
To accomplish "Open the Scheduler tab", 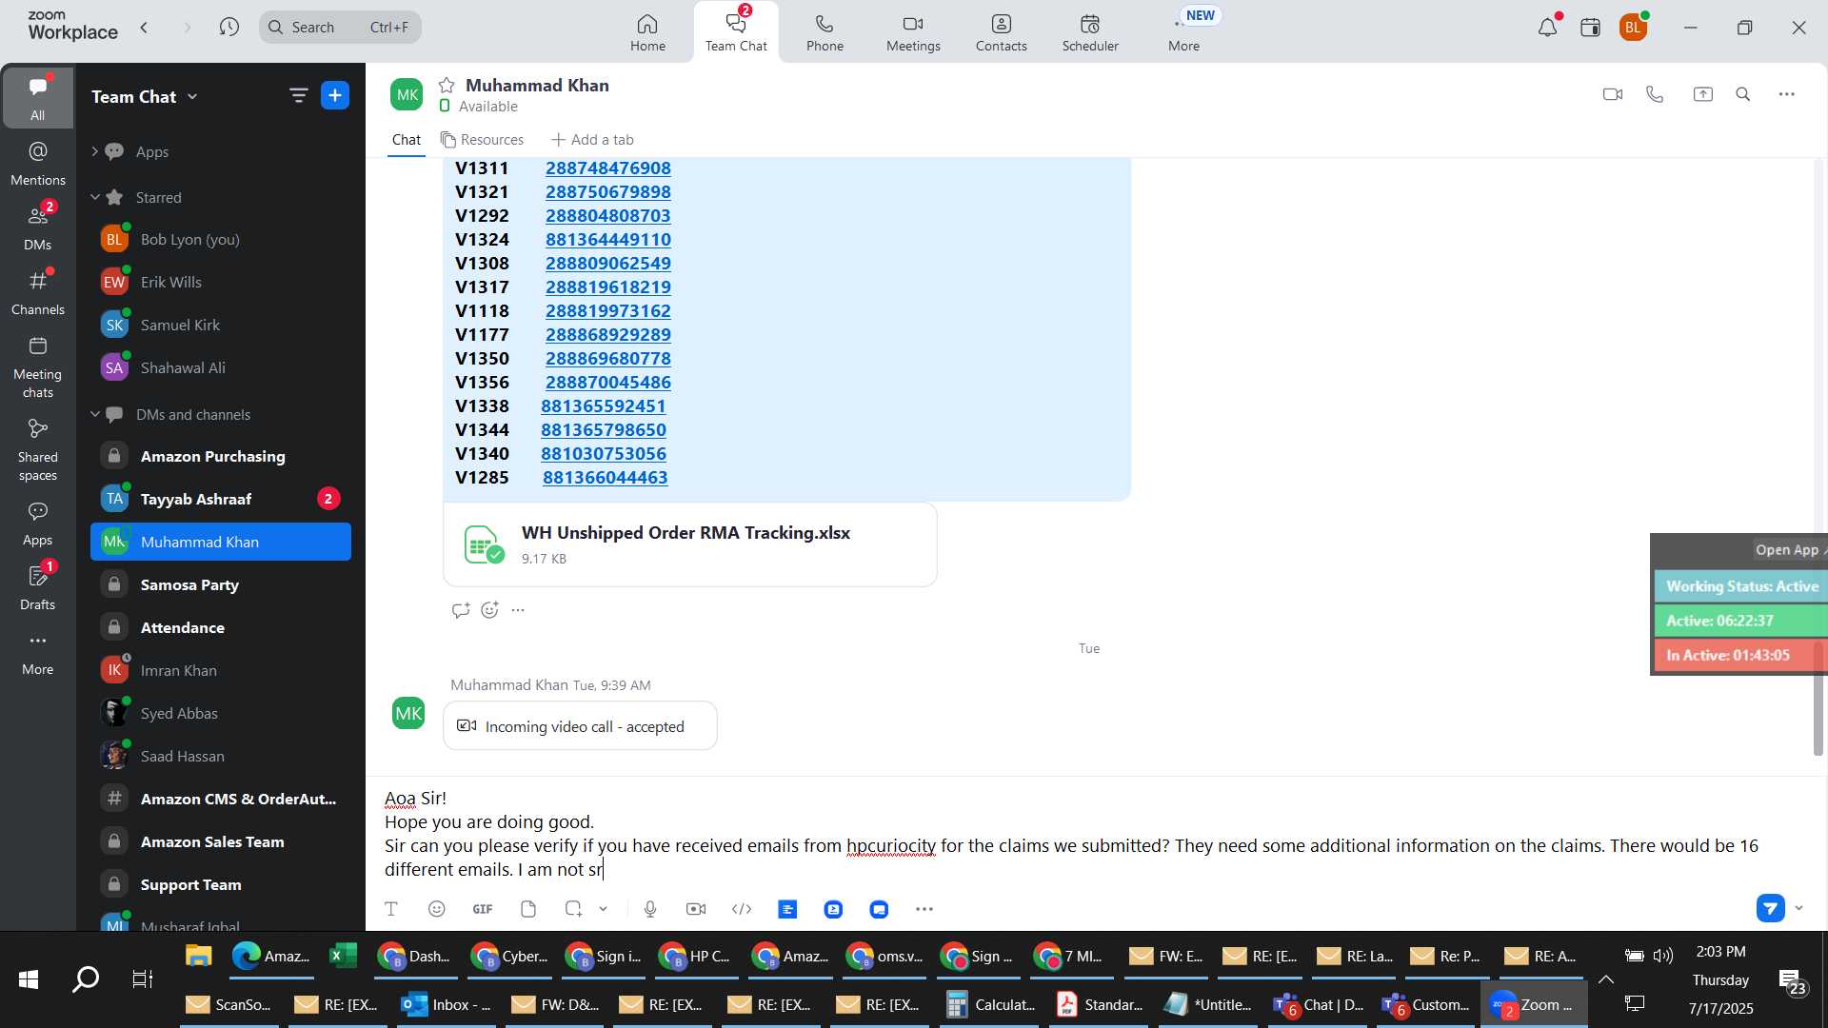I will (1090, 32).
